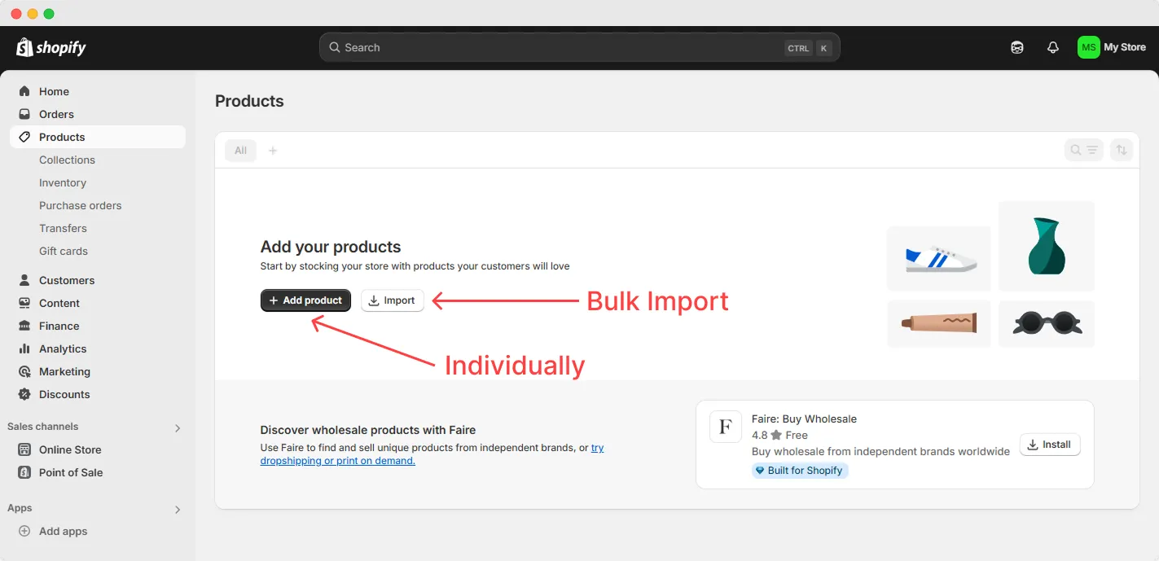
Task: Click the Add product button
Action: tap(305, 300)
